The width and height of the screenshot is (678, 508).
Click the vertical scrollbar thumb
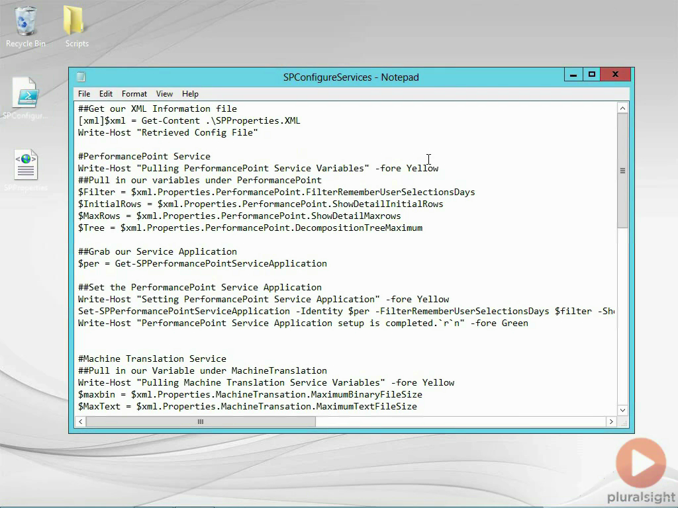(x=622, y=171)
